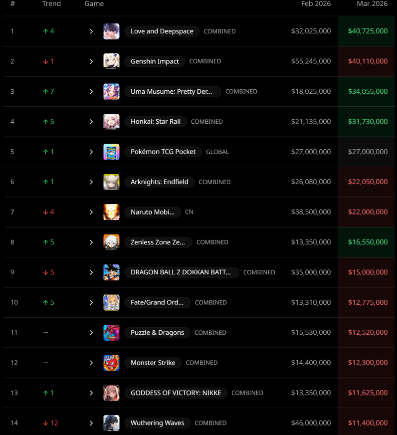Expand the NIKKE row chevron

coord(91,393)
